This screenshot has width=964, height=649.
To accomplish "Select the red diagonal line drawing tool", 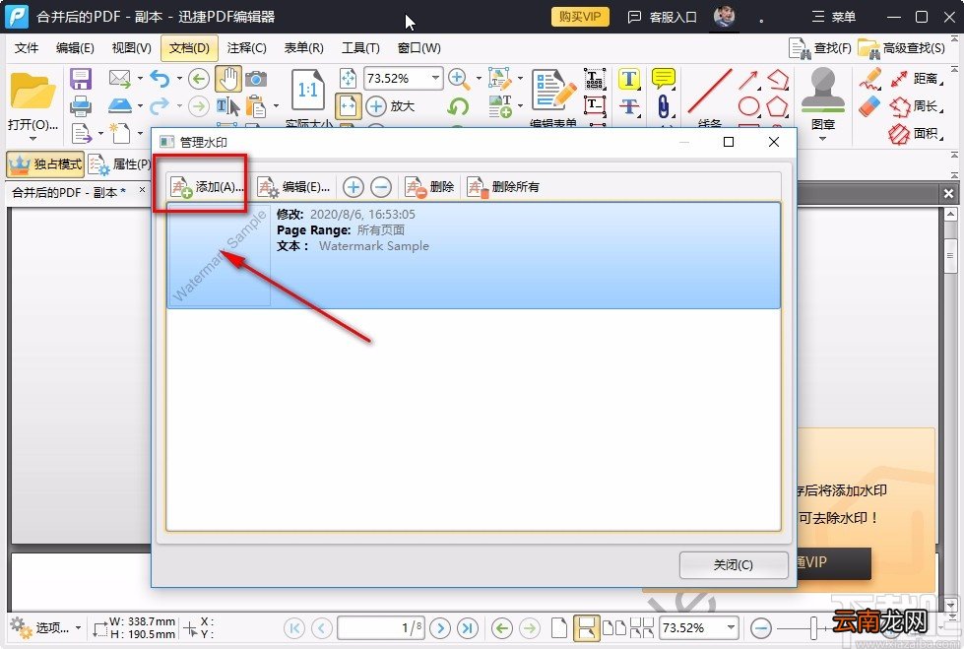I will [710, 91].
